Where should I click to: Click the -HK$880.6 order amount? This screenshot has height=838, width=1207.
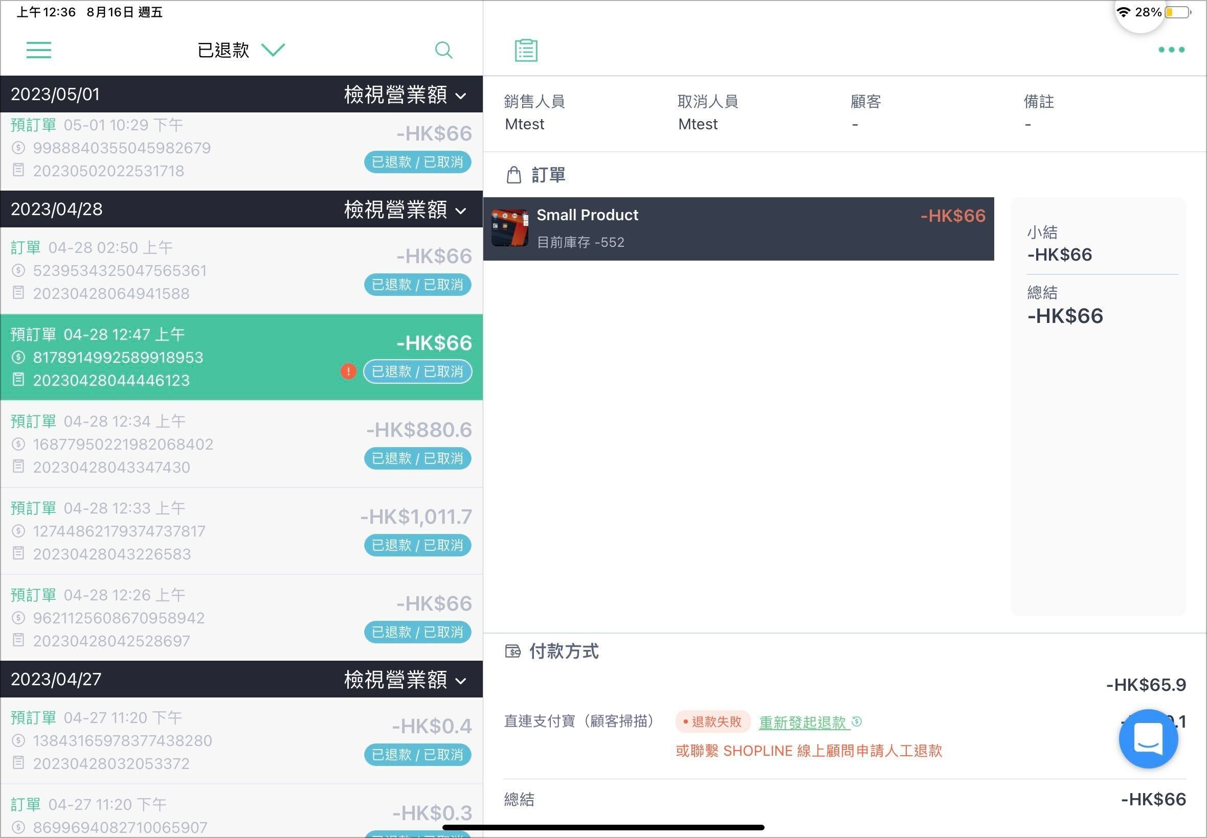(x=419, y=430)
